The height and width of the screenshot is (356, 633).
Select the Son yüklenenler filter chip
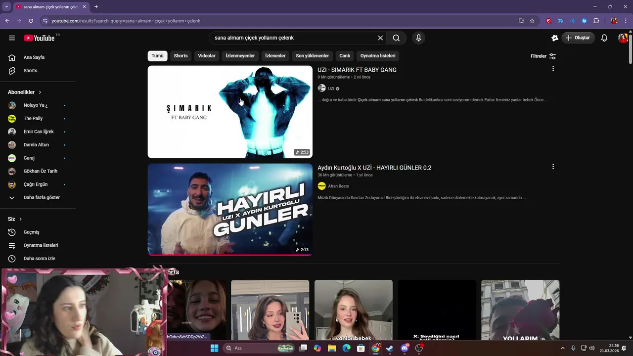(x=313, y=56)
